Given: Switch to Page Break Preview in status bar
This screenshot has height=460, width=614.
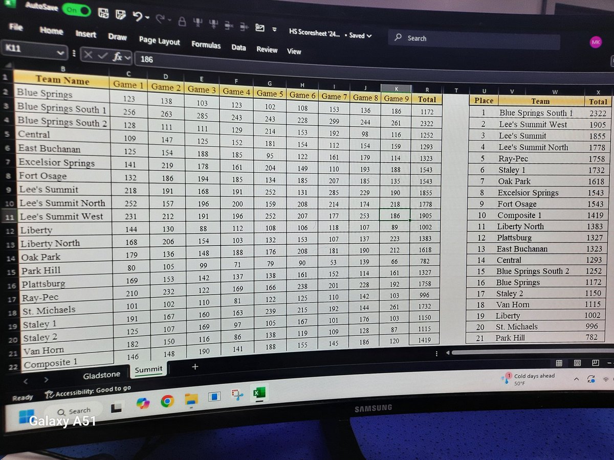Looking at the screenshot, I should tap(595, 363).
